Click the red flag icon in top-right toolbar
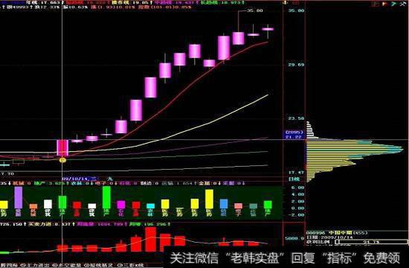 point(385,4)
